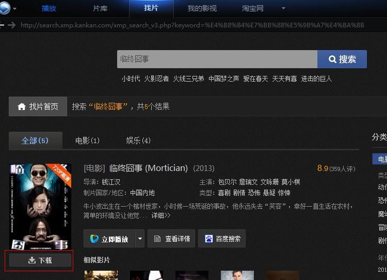
Task: Click hot keyword 中国梦之声
Action: [x=223, y=79]
